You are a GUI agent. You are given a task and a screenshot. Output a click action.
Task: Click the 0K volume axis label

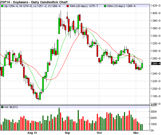click(152, 130)
